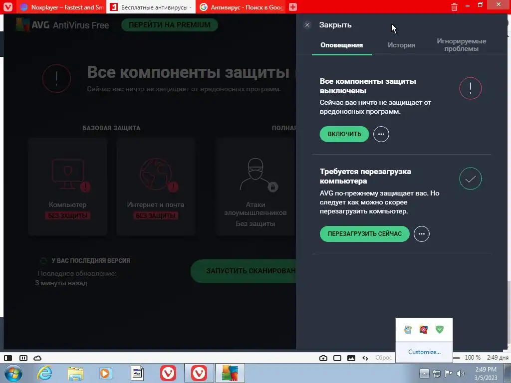511x383 pixels.
Task: Click the green shield tray icon
Action: pos(440,330)
